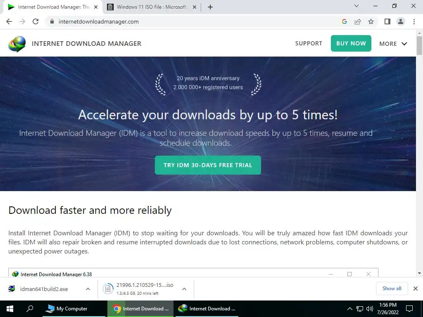Share this page using share icon
423x317 pixels.
pyautogui.click(x=358, y=21)
